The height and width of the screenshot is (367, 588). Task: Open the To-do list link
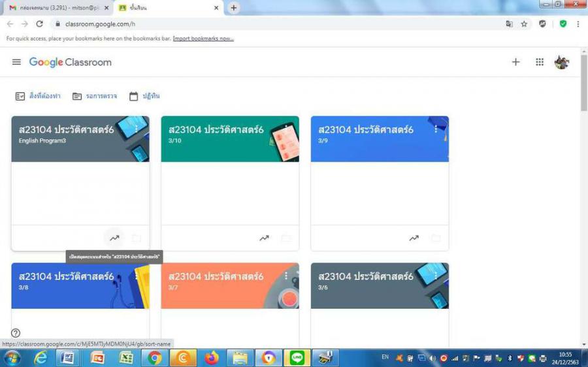click(x=39, y=96)
